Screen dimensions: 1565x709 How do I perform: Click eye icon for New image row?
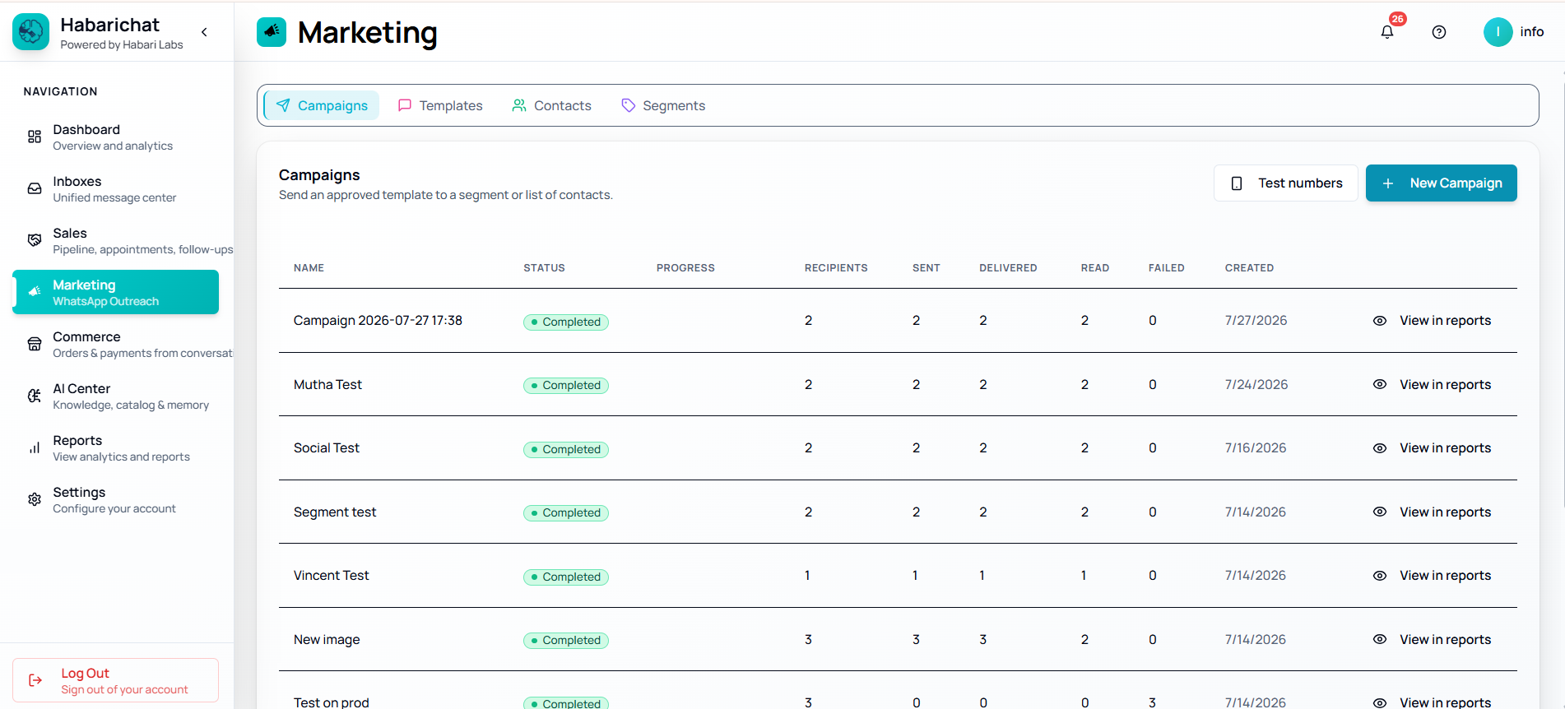pos(1380,639)
